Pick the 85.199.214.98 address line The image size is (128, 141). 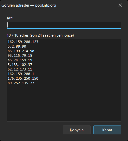(x=21, y=51)
